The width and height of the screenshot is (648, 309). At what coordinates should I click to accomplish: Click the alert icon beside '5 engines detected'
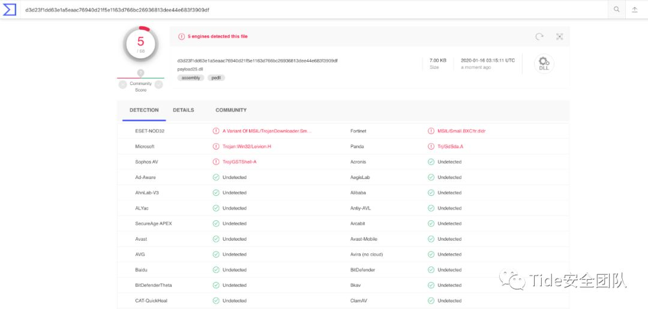point(182,37)
